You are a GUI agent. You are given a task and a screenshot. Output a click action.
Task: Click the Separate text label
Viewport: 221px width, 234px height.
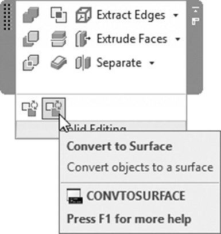pyautogui.click(x=119, y=63)
